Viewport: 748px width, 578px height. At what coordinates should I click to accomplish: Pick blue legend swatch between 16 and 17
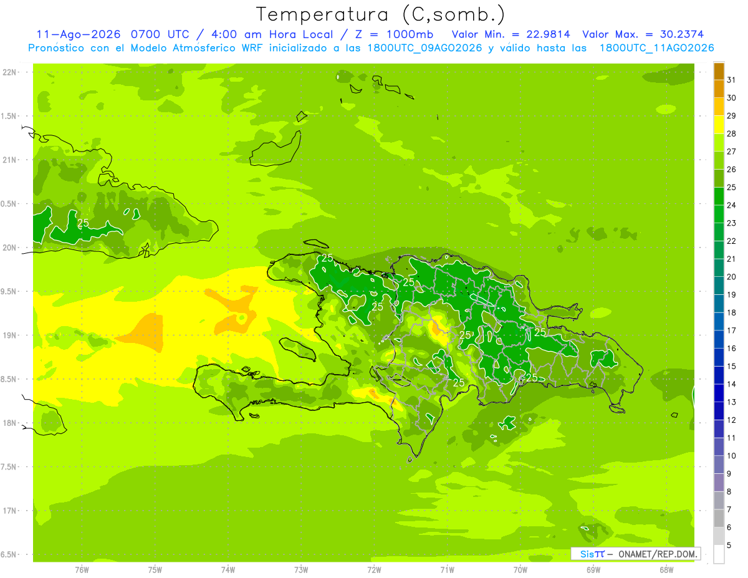coord(719,340)
